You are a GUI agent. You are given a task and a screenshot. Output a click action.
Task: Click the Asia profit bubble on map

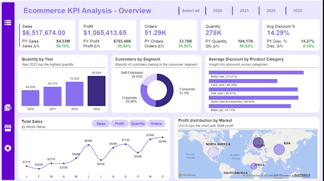pos(279,150)
